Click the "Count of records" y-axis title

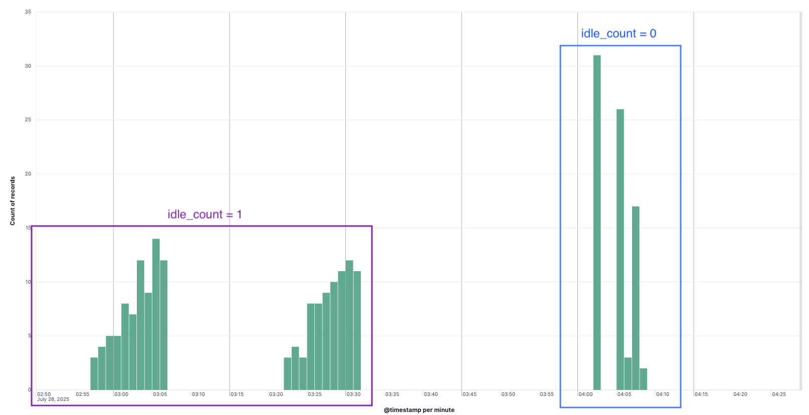13,200
